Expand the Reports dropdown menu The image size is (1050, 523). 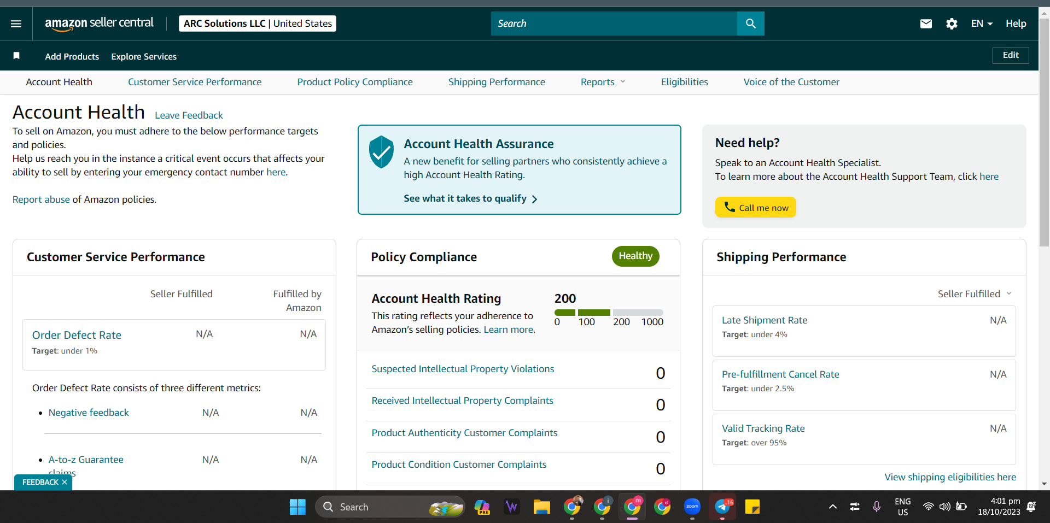(603, 82)
